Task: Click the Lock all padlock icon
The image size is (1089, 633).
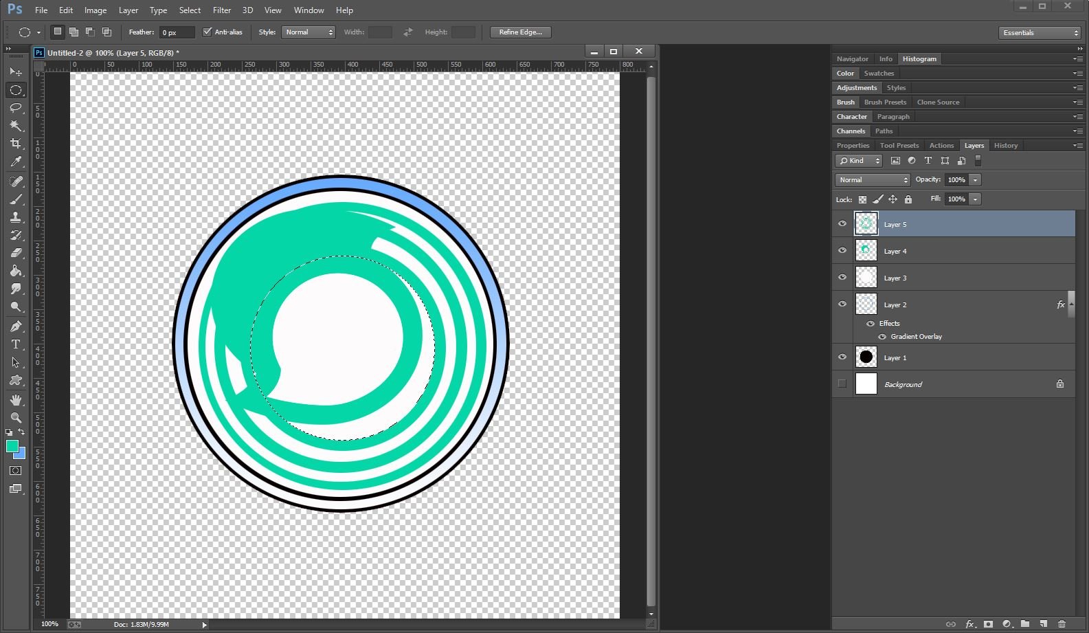Action: click(908, 199)
